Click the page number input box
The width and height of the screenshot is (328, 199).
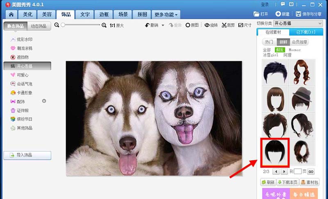pyautogui.click(x=298, y=172)
